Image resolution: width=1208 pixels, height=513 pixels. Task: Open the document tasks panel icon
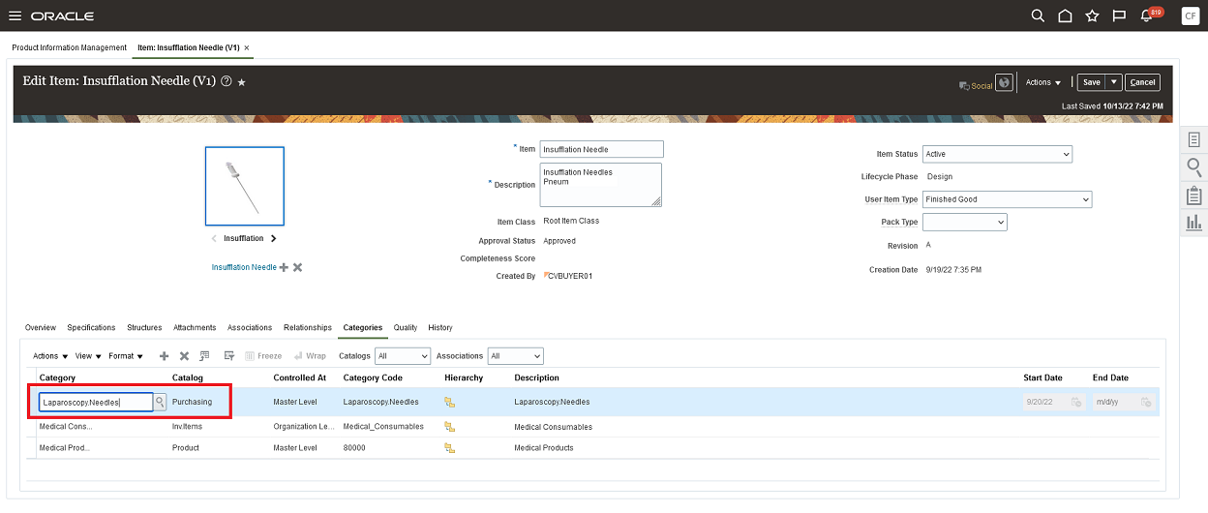[x=1194, y=140]
